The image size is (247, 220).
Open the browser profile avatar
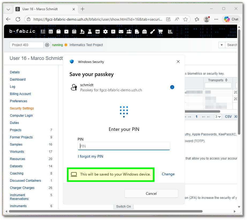(x=207, y=19)
